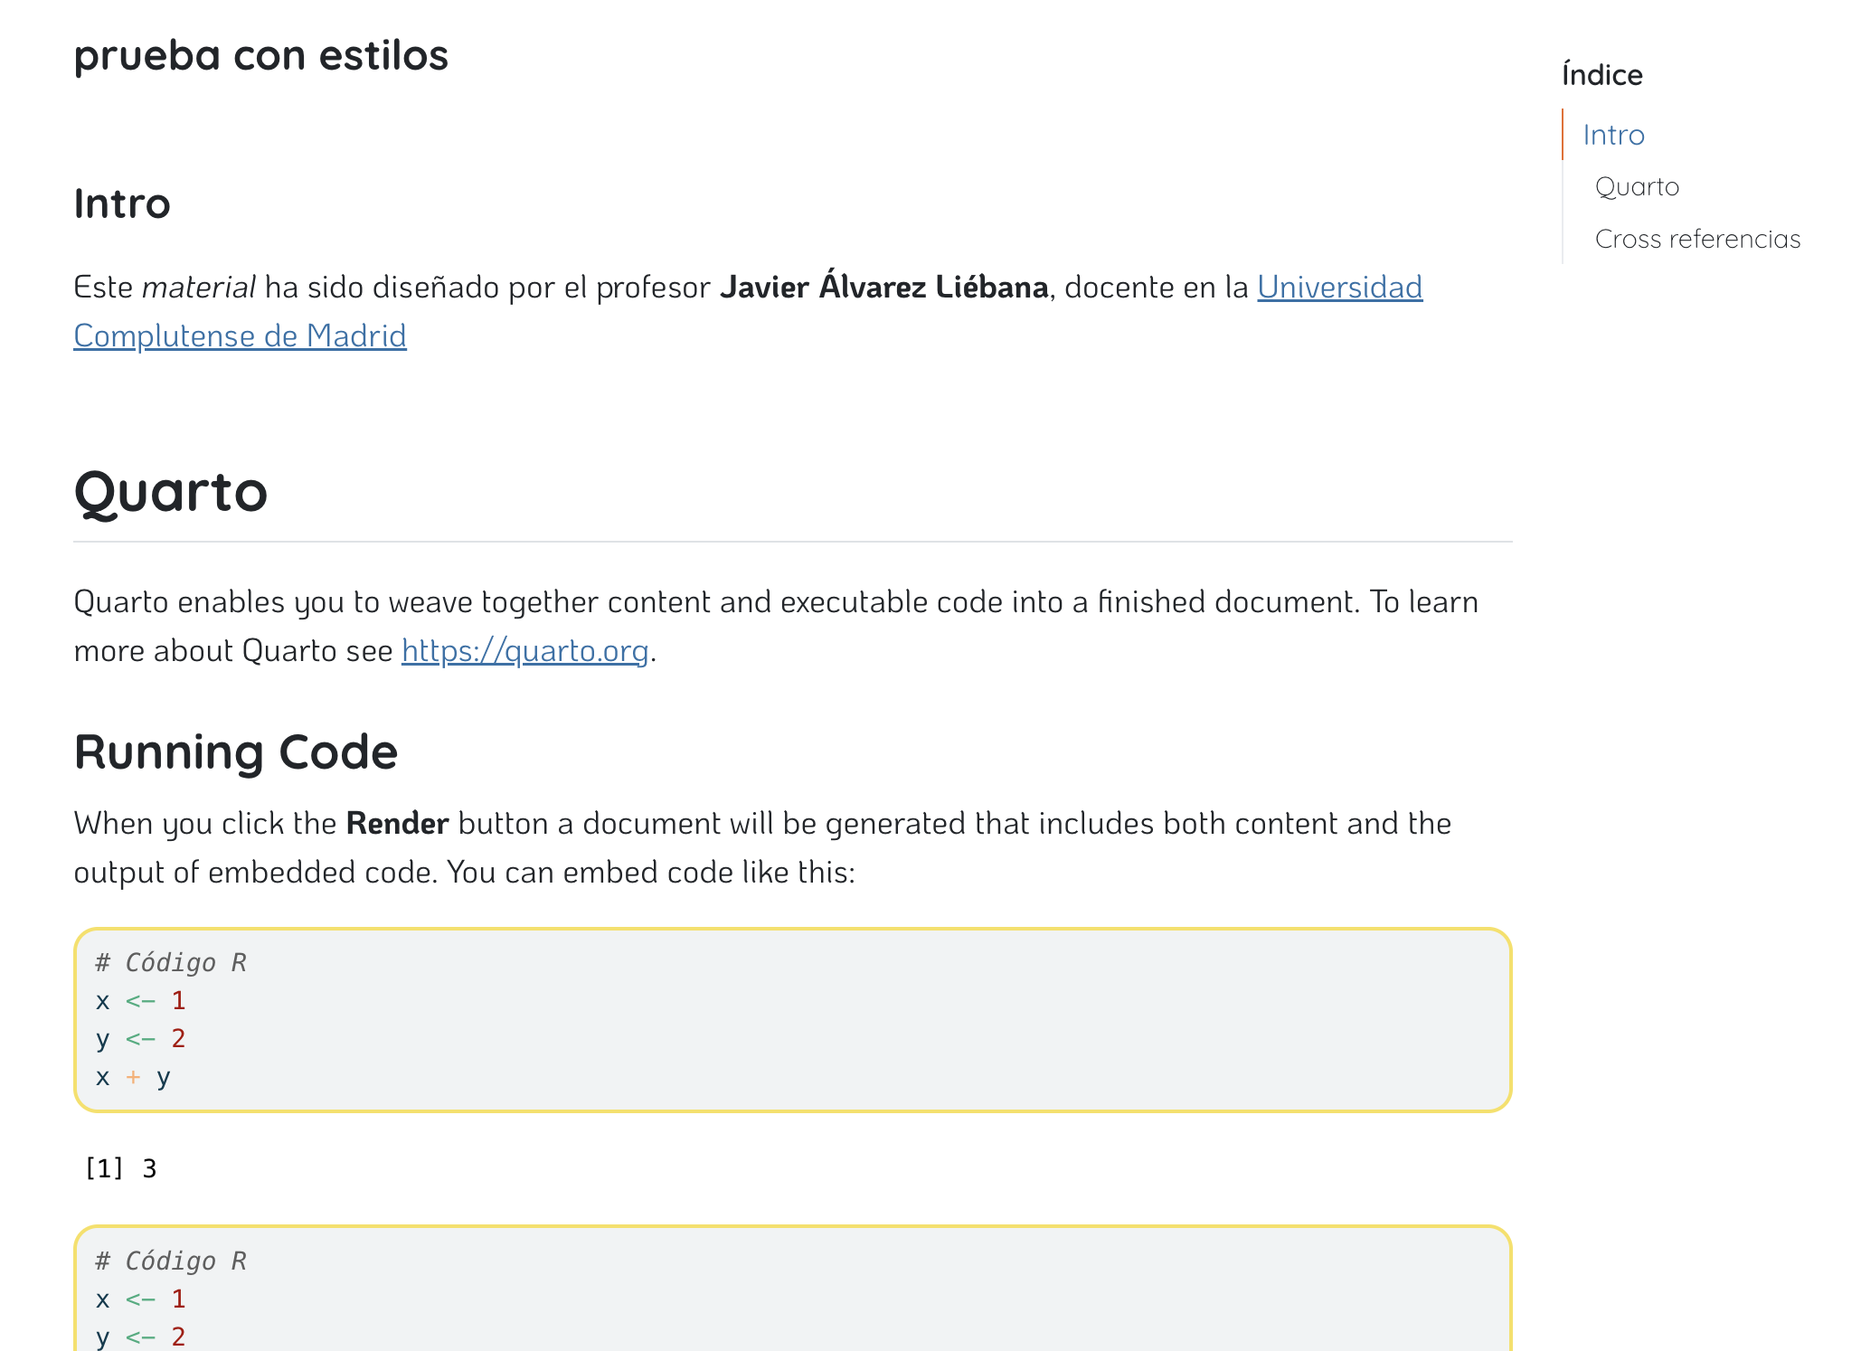This screenshot has width=1861, height=1351.
Task: Go to Cross referencias in the table of contents
Action: click(1697, 240)
